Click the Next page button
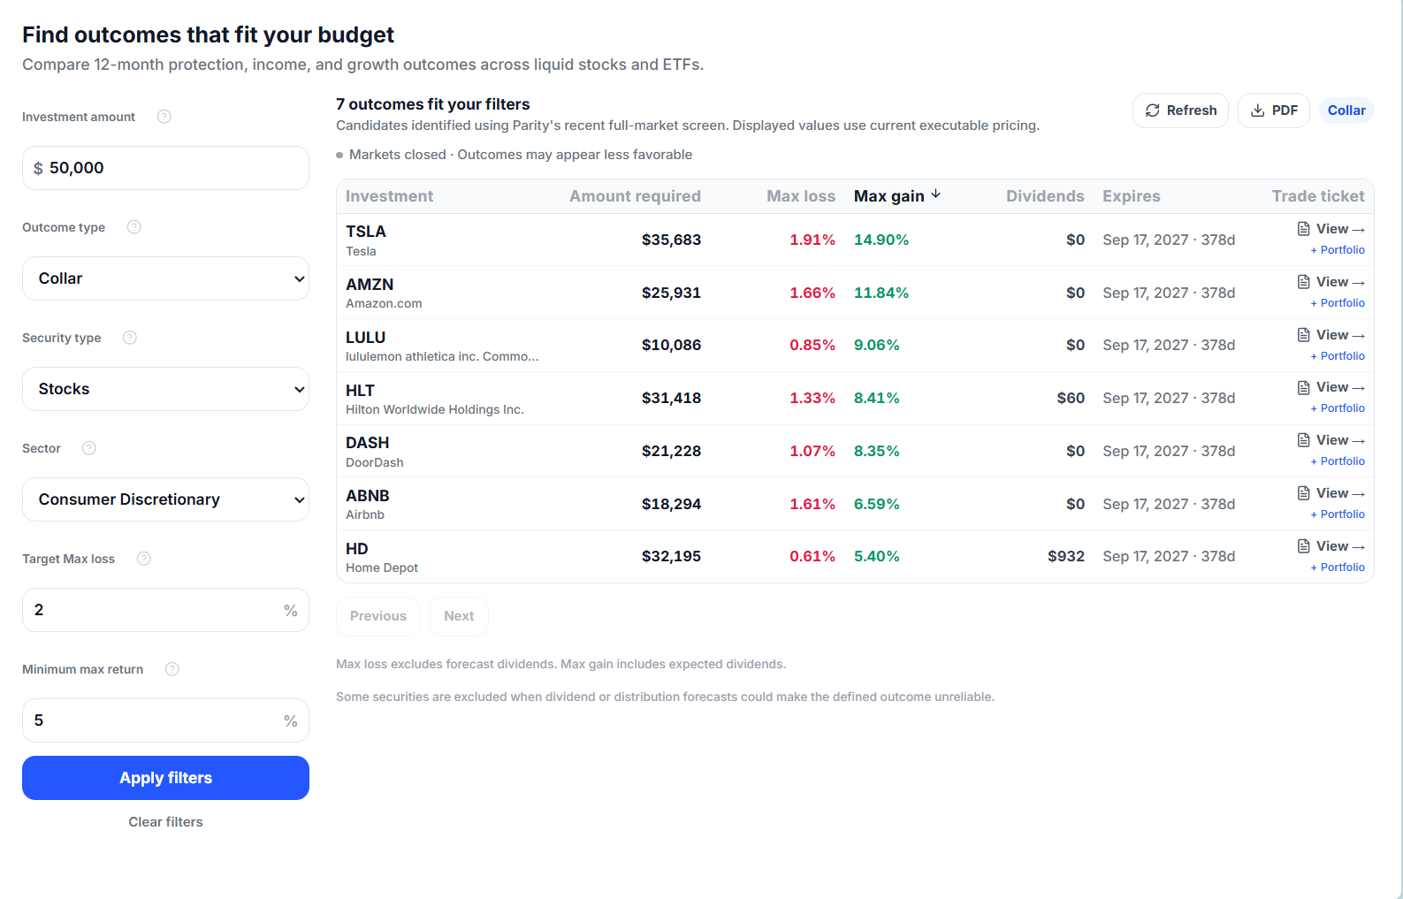1403x899 pixels. coord(459,616)
